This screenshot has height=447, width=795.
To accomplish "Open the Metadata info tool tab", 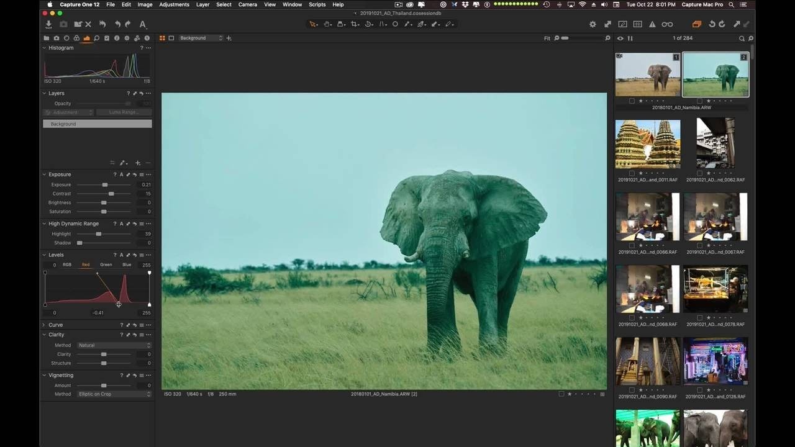I will tap(117, 38).
